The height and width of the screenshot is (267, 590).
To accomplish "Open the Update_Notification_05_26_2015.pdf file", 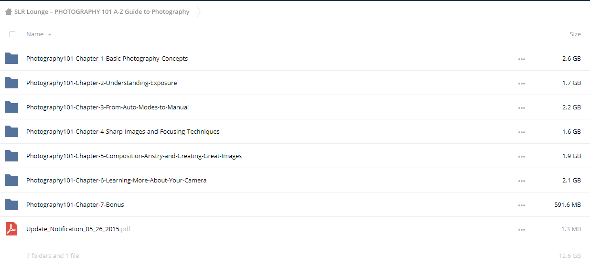I will tap(78, 229).
